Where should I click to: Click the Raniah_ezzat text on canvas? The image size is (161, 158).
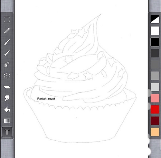pyautogui.click(x=46, y=99)
